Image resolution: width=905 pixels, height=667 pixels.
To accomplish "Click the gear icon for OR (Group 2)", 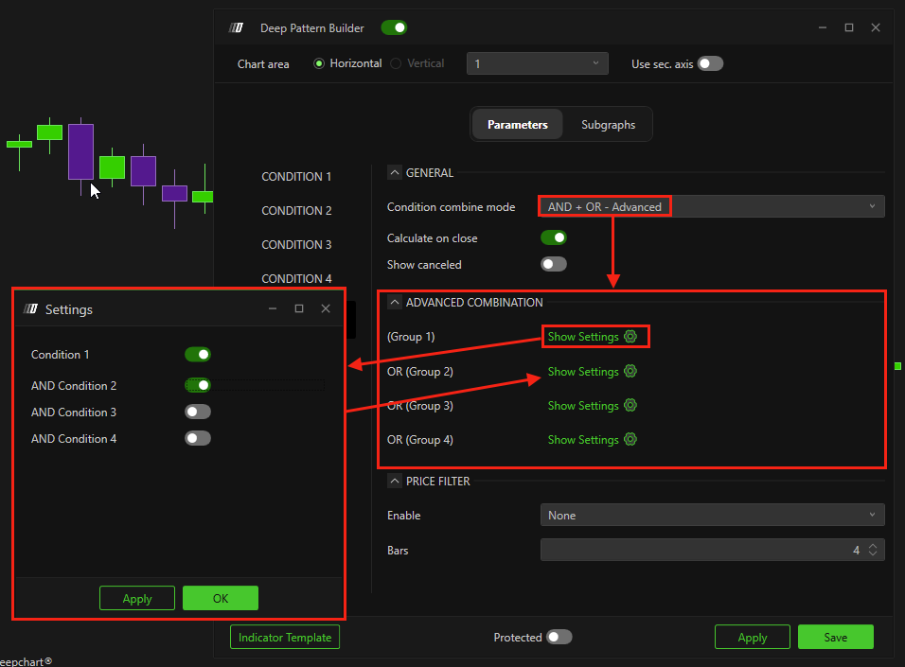I will (x=631, y=372).
